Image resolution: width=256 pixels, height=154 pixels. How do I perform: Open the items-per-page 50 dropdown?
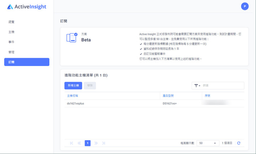click(x=208, y=143)
